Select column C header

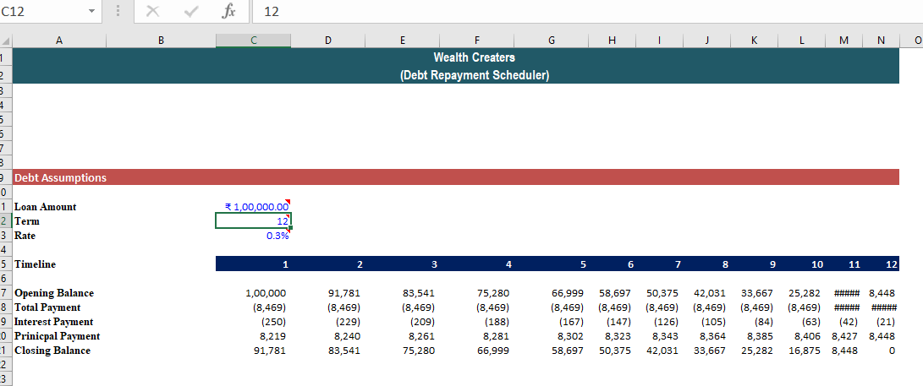coord(253,41)
